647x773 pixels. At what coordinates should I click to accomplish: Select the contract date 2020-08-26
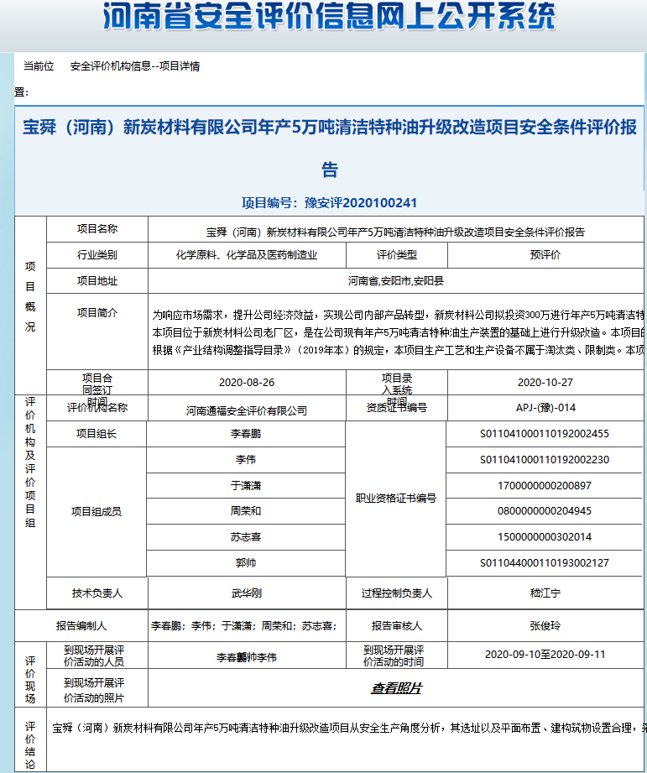[x=247, y=383]
